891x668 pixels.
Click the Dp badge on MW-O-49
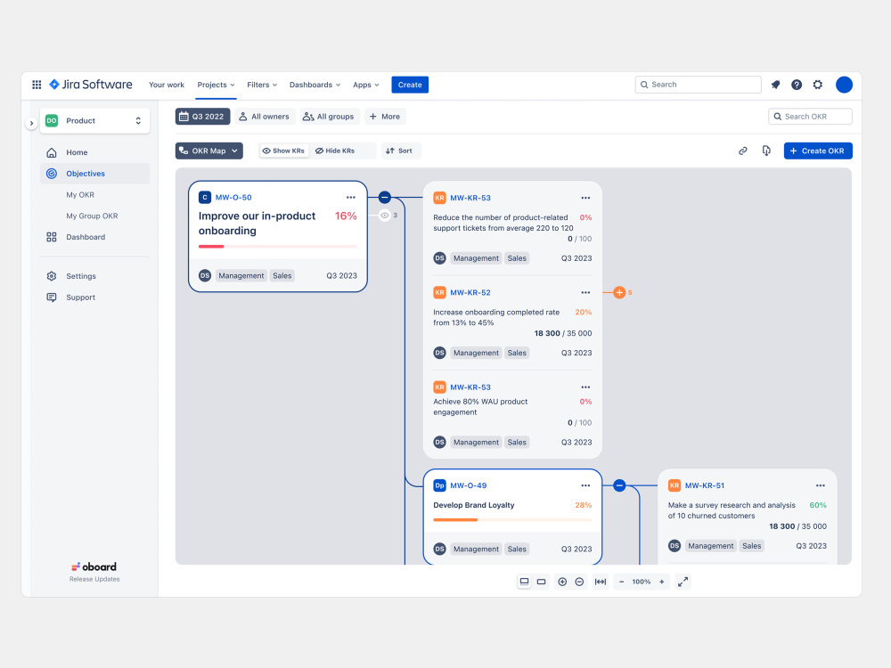[x=439, y=485]
